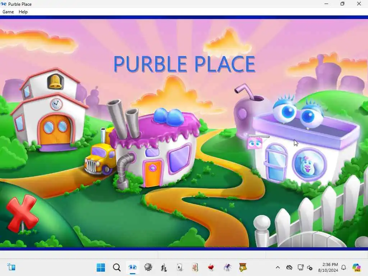
Task: Open the network status tray icon
Action: (x=300, y=267)
